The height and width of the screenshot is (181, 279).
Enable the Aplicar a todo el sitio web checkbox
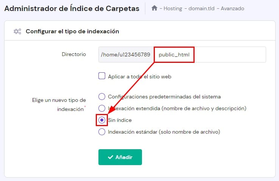(x=102, y=76)
